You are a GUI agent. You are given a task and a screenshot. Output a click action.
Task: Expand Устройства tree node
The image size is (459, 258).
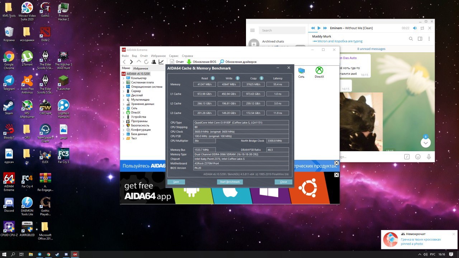pyautogui.click(x=124, y=117)
